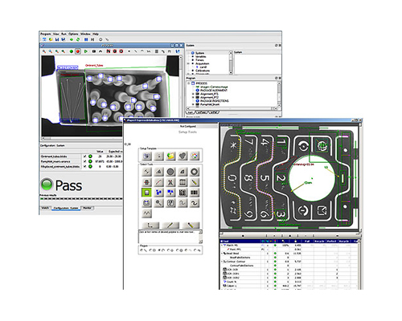The image size is (402, 321).
Task: Select the ring-shaped tool in Select Tools
Action: pos(194,172)
